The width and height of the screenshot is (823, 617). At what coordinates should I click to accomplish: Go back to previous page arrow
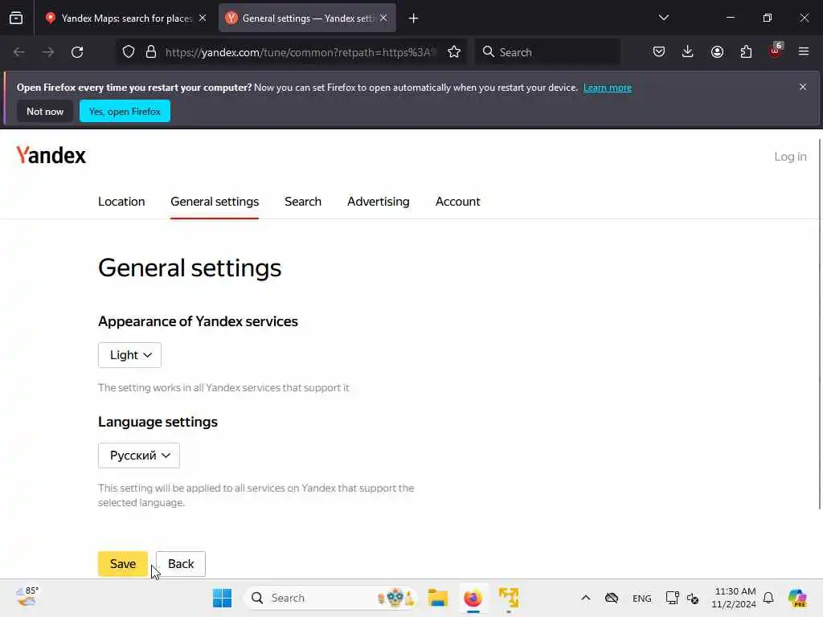(x=19, y=52)
